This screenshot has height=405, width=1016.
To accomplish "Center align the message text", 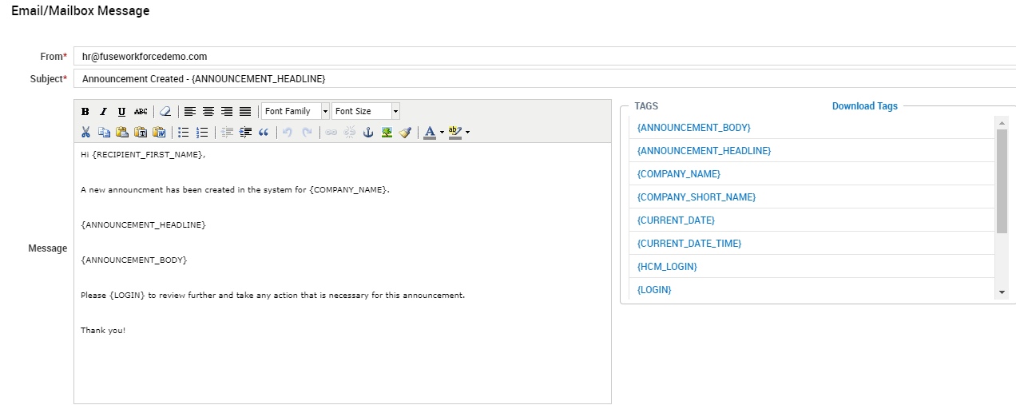I will click(208, 112).
